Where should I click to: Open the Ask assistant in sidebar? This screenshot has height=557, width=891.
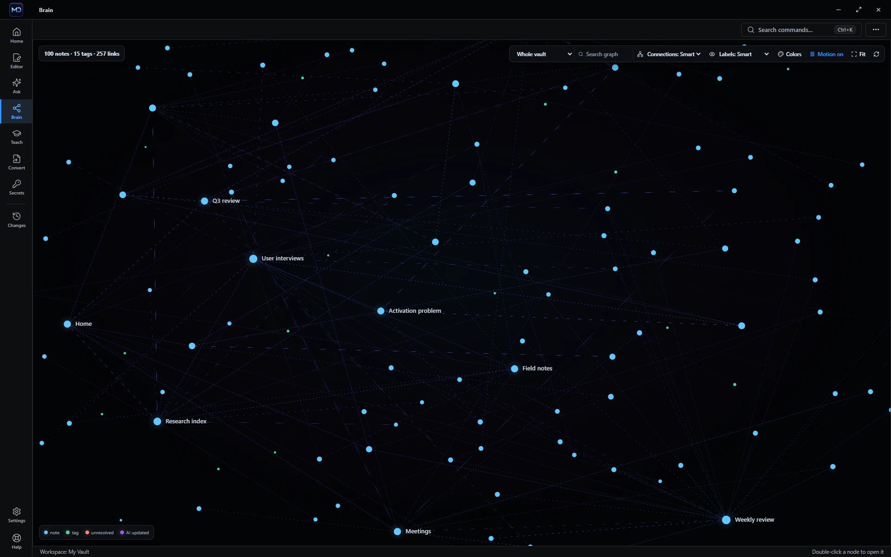click(16, 86)
